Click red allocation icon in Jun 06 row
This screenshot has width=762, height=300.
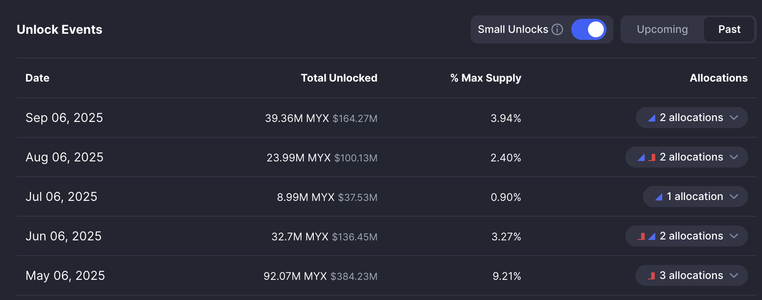642,236
